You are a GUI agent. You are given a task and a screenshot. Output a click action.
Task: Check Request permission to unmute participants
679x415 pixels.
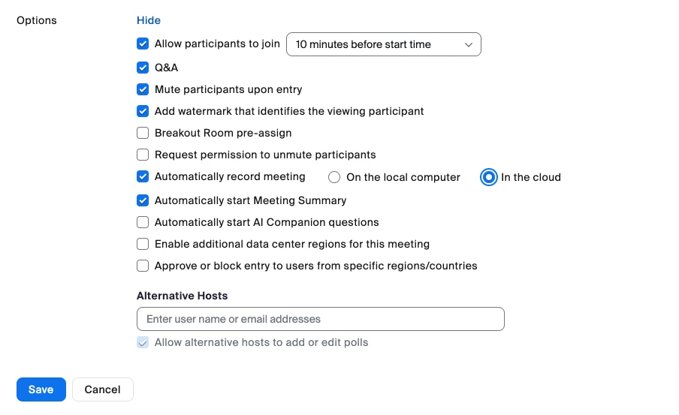click(x=143, y=155)
